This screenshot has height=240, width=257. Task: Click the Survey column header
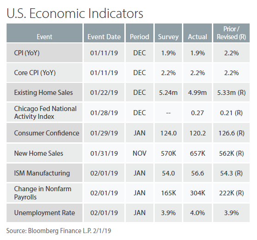coord(168,33)
